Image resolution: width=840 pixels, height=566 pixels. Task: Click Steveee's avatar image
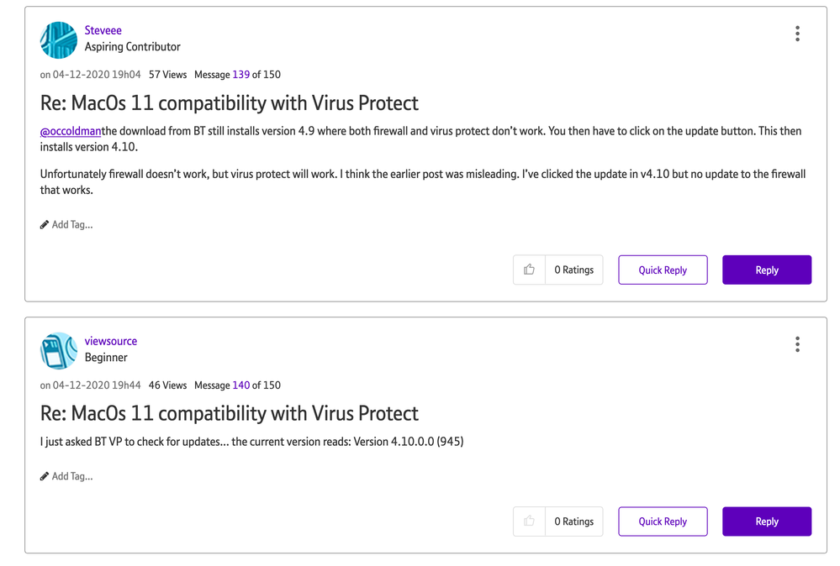coord(59,39)
